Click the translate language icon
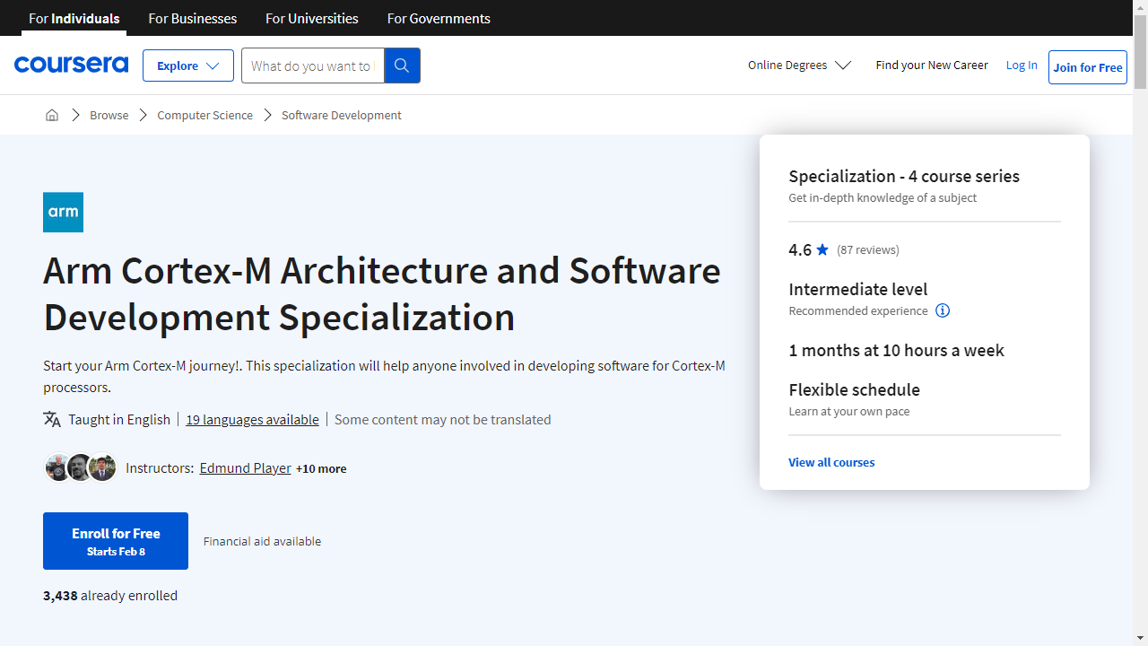The height and width of the screenshot is (646, 1148). pos(52,419)
